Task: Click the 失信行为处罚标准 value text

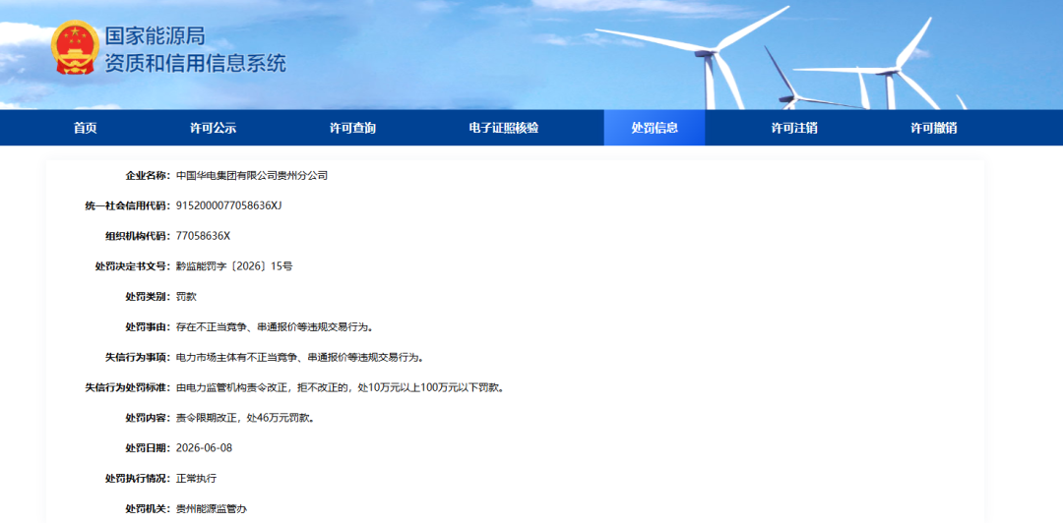Action: click(340, 387)
